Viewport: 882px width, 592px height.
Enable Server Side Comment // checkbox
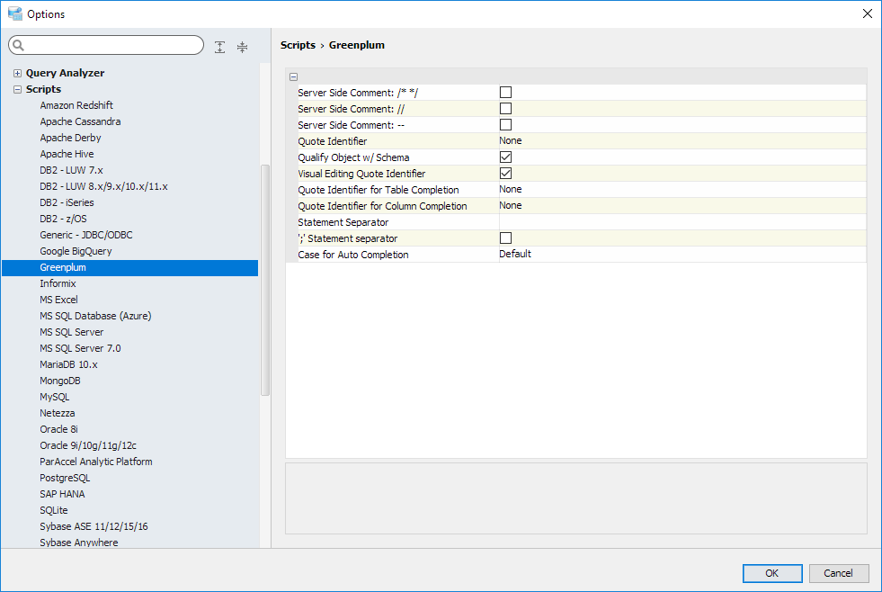click(505, 108)
